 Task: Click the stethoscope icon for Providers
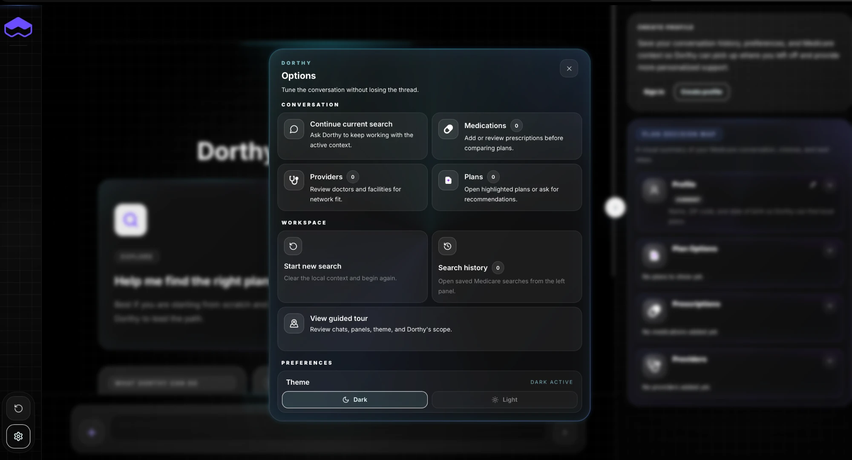(294, 180)
